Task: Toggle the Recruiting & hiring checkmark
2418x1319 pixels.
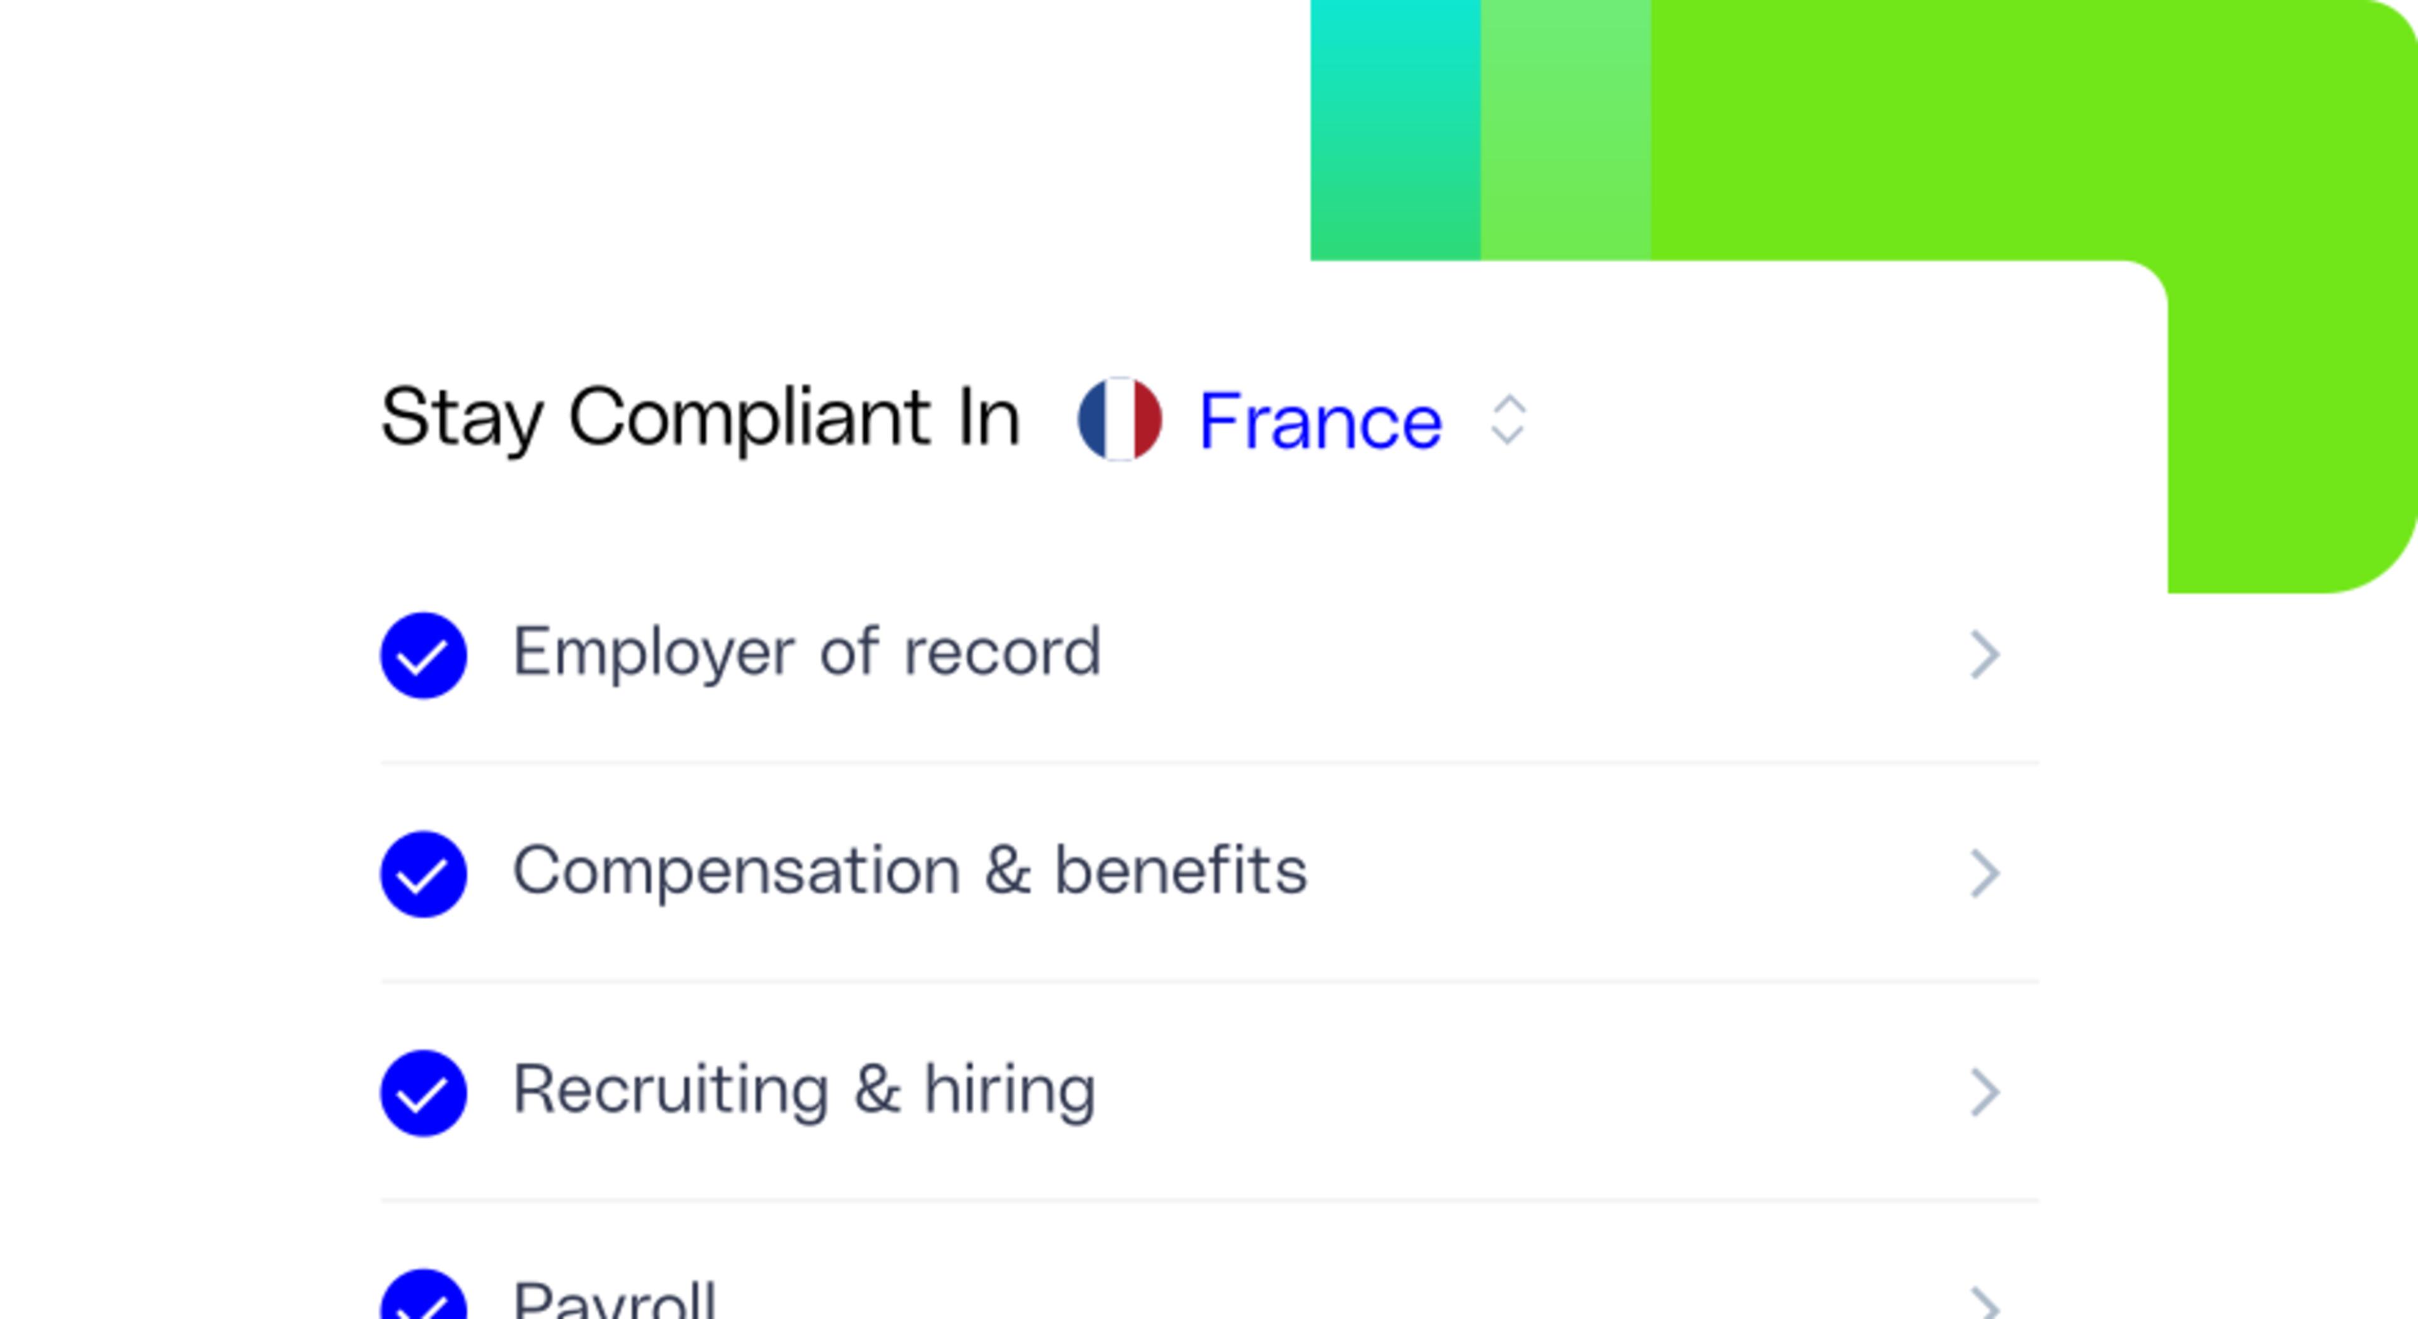Action: point(423,1093)
